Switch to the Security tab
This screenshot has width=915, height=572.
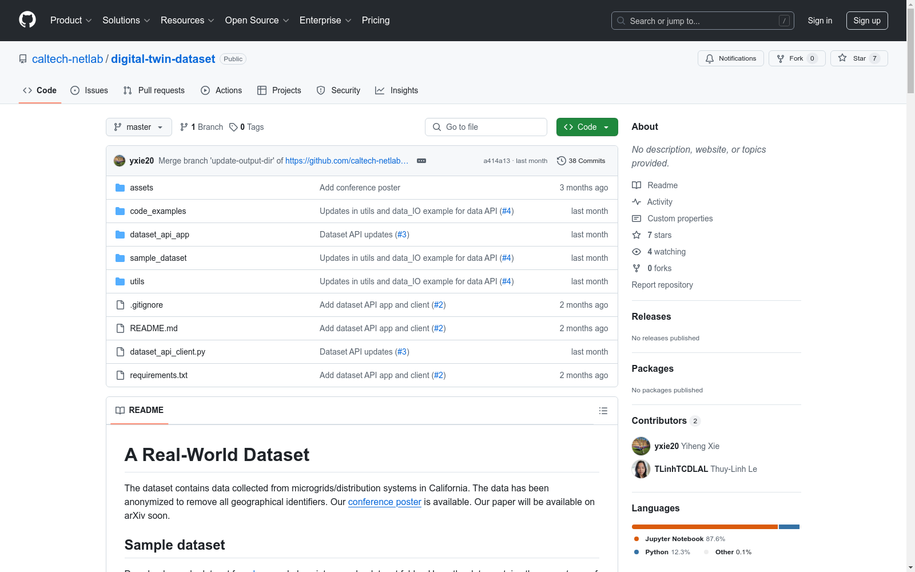(339, 90)
